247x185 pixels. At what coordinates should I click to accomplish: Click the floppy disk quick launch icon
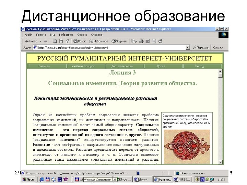pos(48,179)
